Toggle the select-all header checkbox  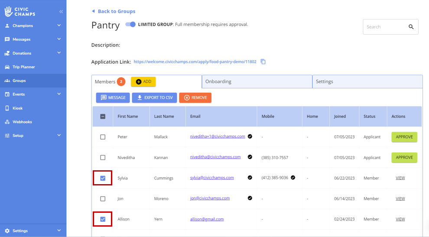point(103,117)
